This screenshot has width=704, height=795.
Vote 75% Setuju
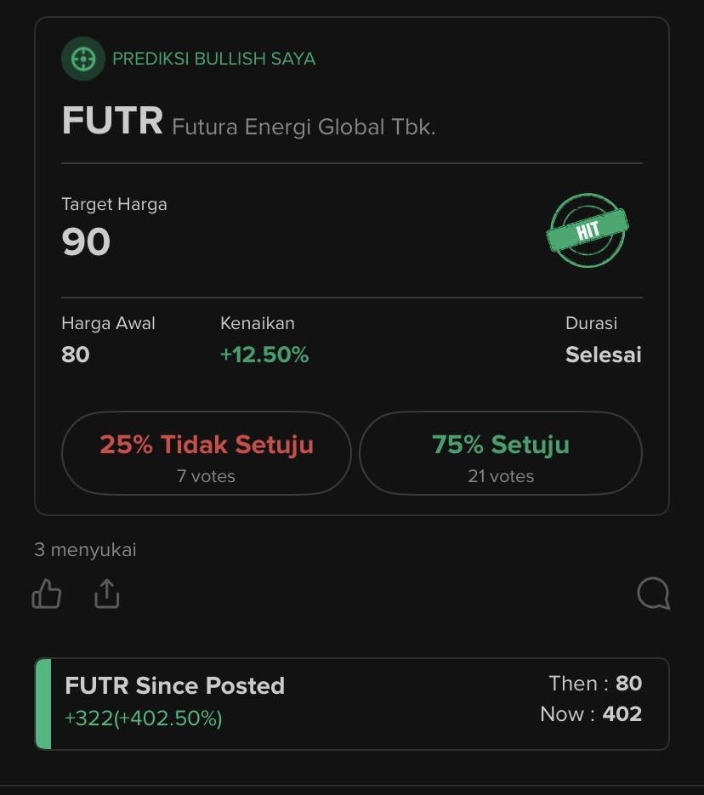pos(501,452)
